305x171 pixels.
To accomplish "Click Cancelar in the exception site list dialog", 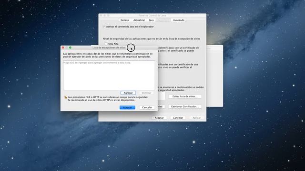I will (x=147, y=107).
